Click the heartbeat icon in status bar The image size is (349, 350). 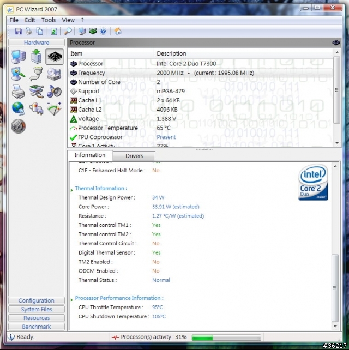pos(115,337)
